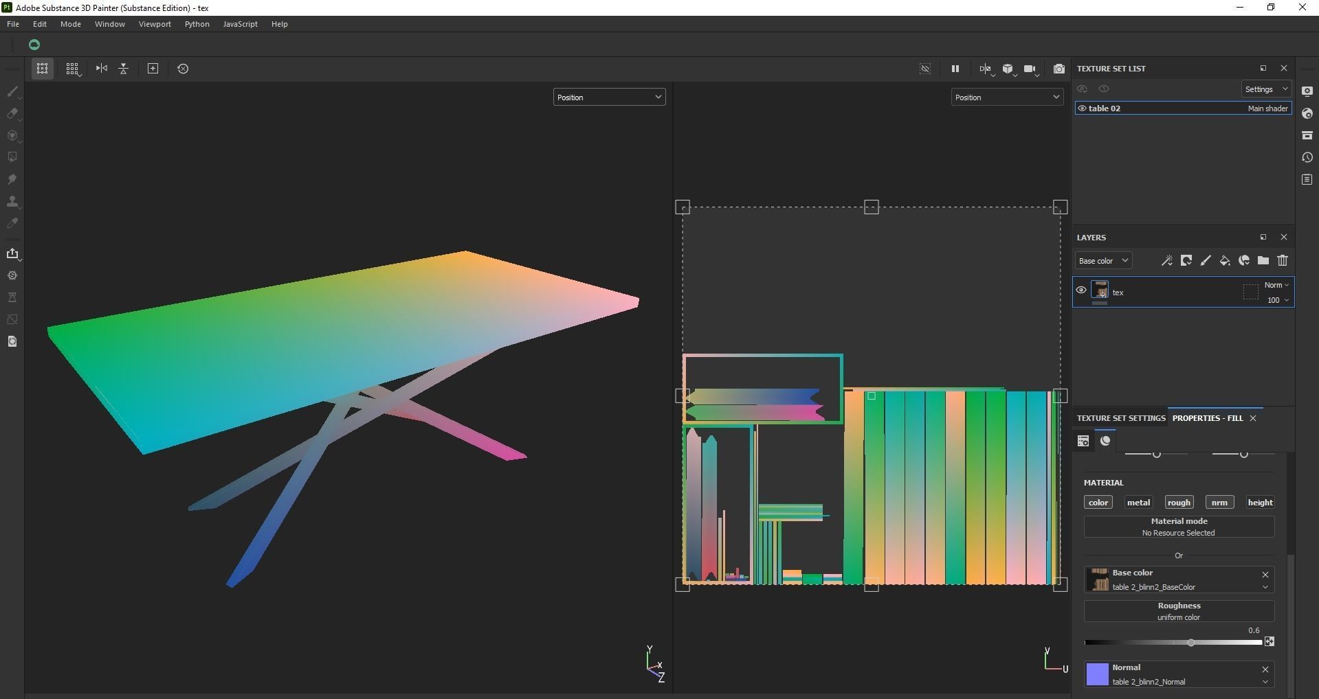Viewport: 1319px width, 699px height.
Task: Open the Base color channel dropdown in Layers
Action: pos(1103,261)
